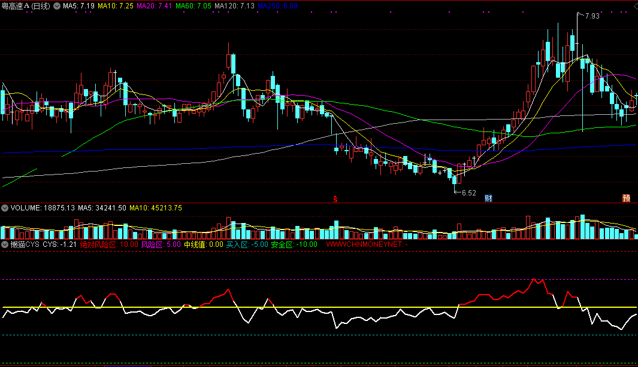638x367 pixels.
Task: Click the blue 财 financial report marker
Action: tap(488, 198)
